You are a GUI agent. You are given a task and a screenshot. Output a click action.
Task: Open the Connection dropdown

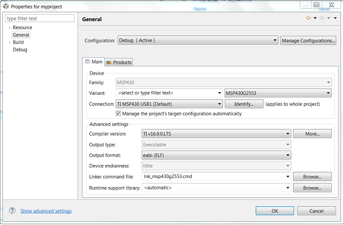coord(169,104)
